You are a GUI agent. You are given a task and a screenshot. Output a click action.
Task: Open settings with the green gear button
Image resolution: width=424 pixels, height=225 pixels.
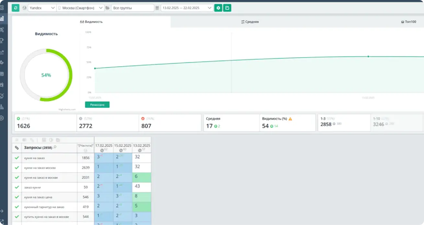218,8
